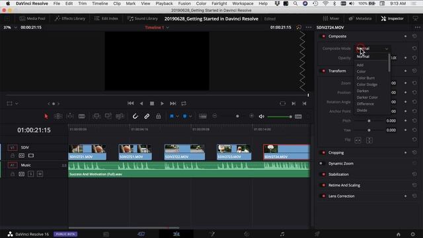The width and height of the screenshot is (423, 238).
Task: Expand the Stabilization section header
Action: coord(338,175)
